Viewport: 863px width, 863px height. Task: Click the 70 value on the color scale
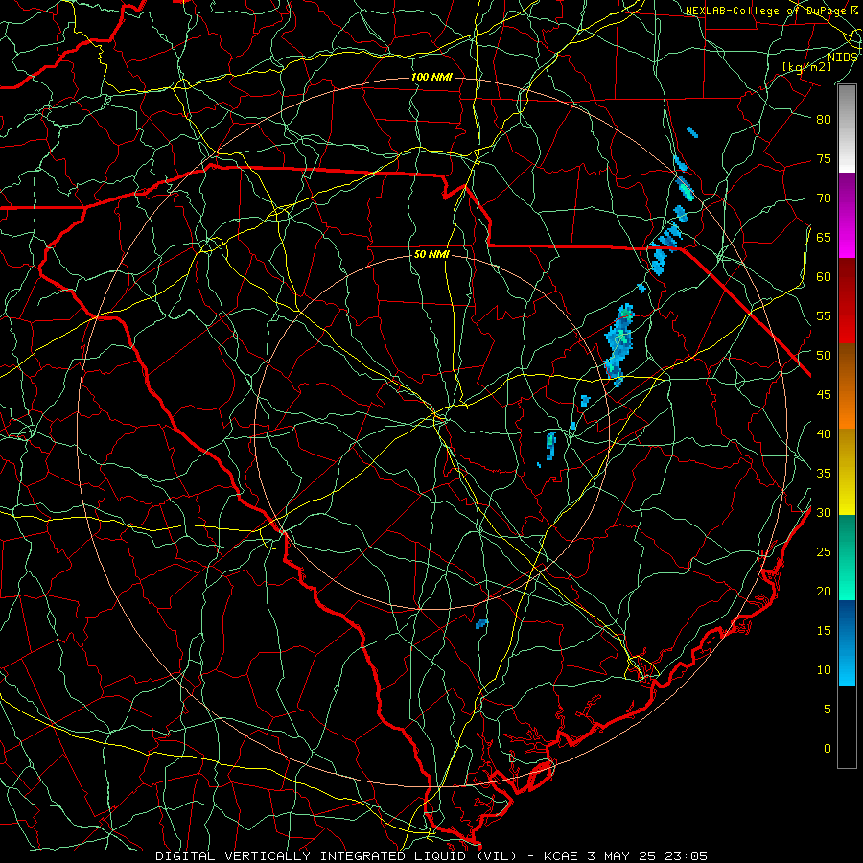pyautogui.click(x=824, y=198)
